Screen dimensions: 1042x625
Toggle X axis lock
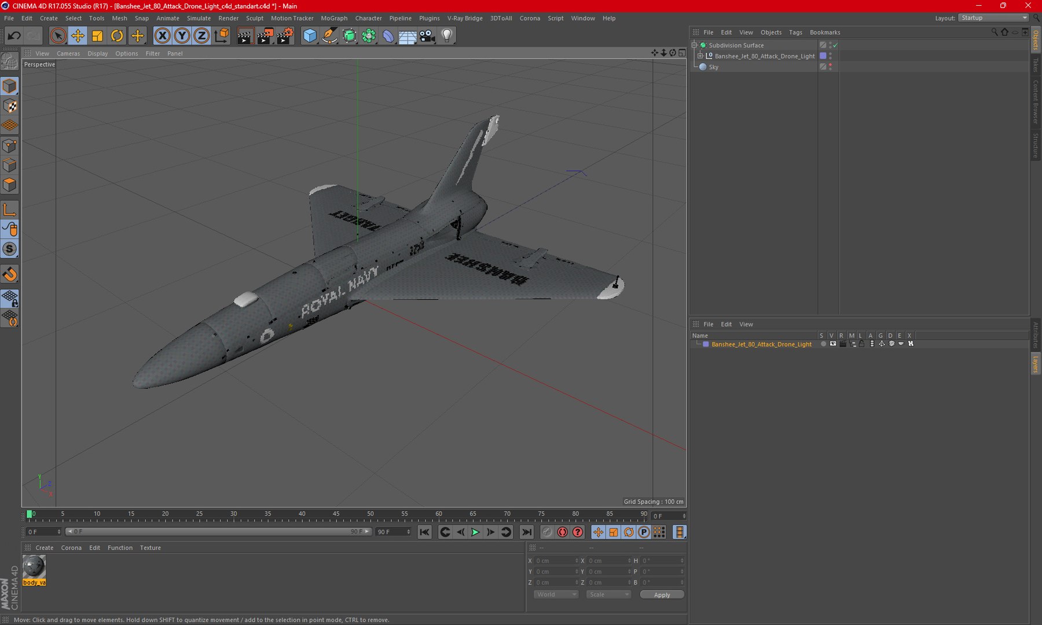coord(163,36)
